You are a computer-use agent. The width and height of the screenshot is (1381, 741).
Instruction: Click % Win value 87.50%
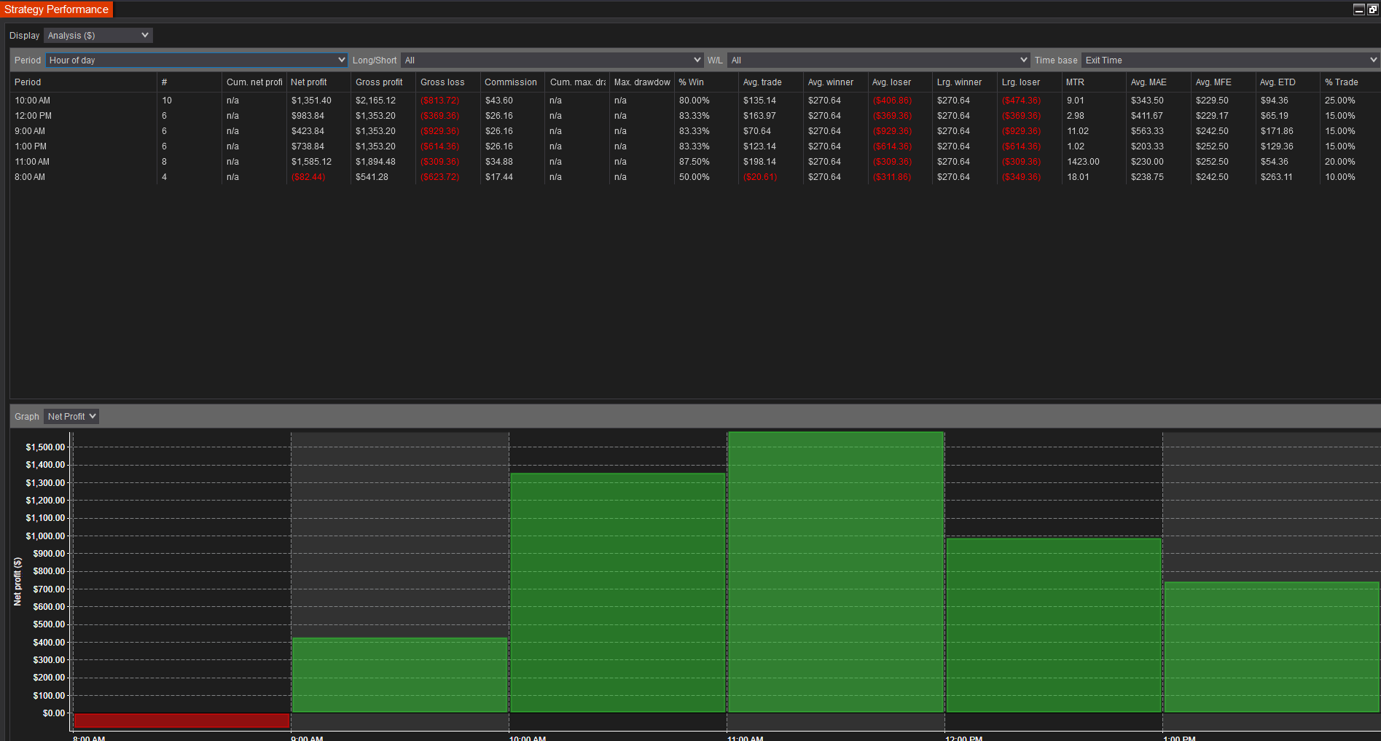point(695,162)
